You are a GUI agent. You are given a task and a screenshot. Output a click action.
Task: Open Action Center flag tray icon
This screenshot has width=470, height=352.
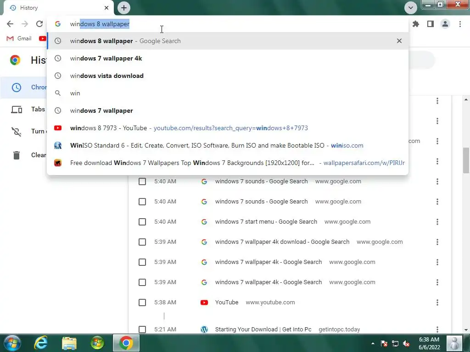[384, 344]
